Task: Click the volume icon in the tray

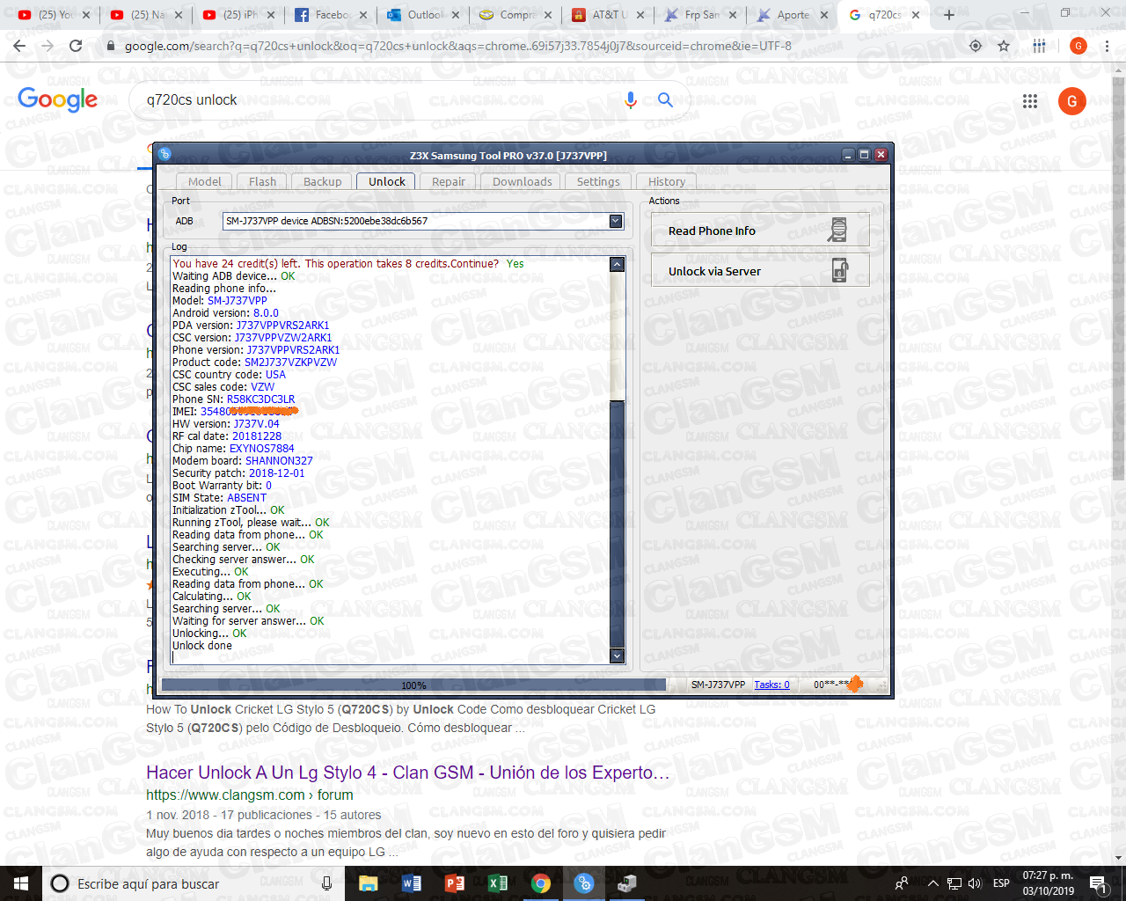Action: click(975, 883)
